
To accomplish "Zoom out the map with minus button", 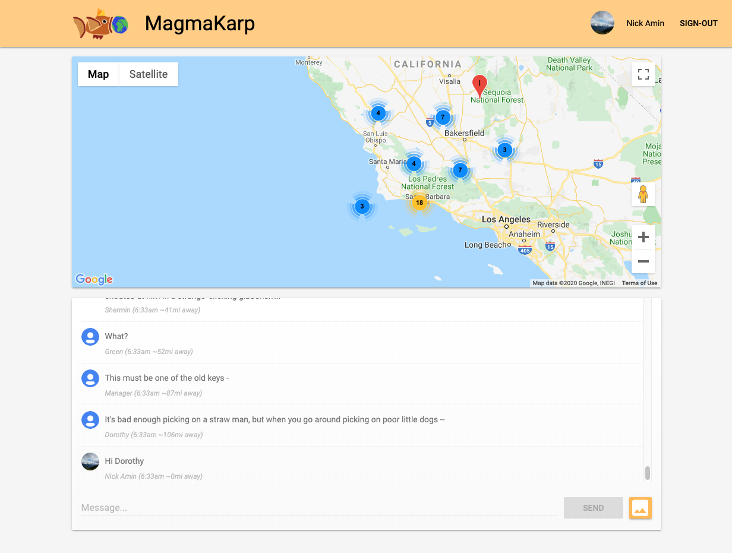I will click(x=643, y=261).
